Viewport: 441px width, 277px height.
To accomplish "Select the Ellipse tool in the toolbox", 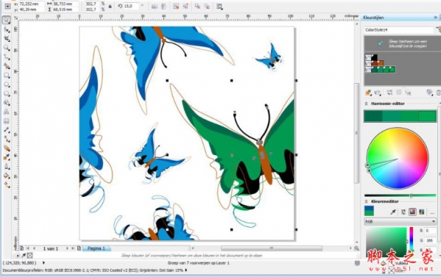I will tap(7, 84).
